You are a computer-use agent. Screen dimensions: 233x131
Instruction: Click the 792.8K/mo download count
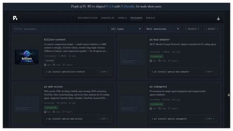point(62,103)
